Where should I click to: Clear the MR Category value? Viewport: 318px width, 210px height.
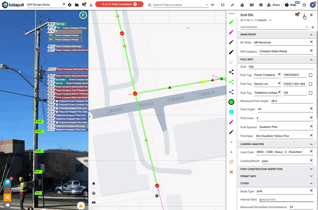click(311, 51)
